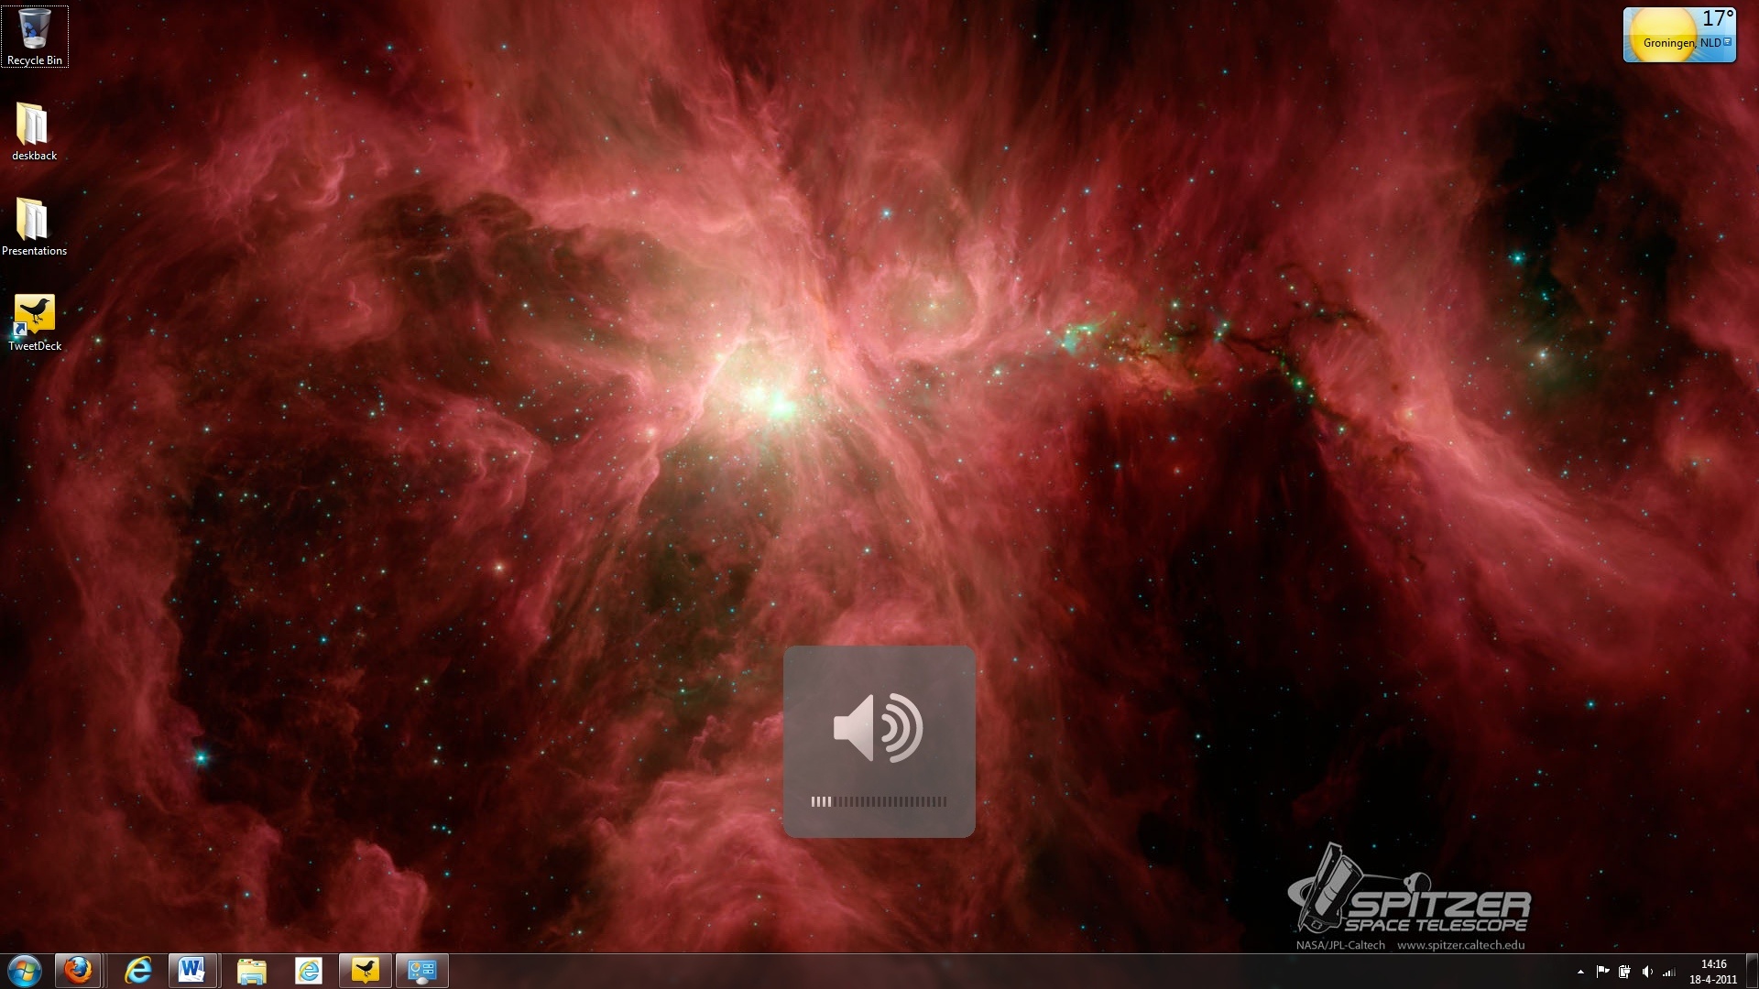The image size is (1759, 989).
Task: Click the volume level bar in overlay
Action: pyautogui.click(x=879, y=801)
